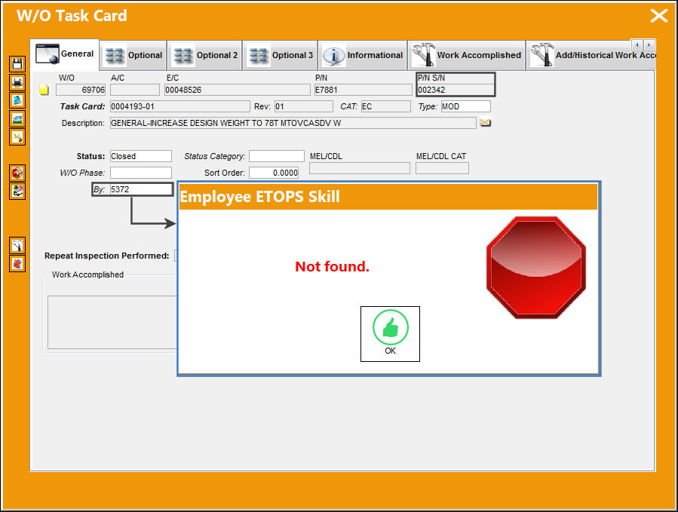
Task: Open the Optional 2 tab
Action: click(205, 55)
